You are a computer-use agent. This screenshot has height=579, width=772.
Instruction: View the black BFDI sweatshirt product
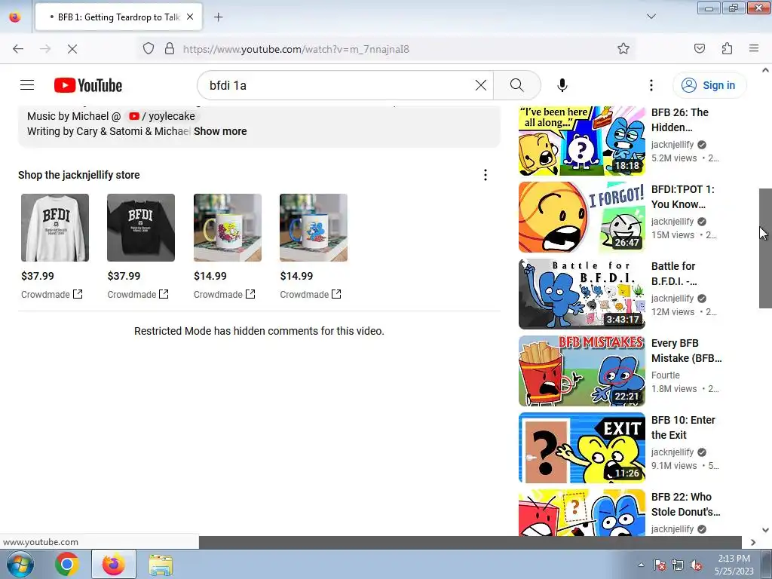pos(141,228)
